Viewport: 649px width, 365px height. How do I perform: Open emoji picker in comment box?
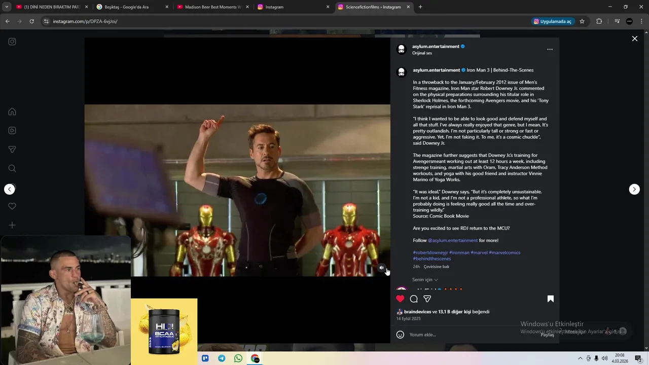[x=400, y=335]
